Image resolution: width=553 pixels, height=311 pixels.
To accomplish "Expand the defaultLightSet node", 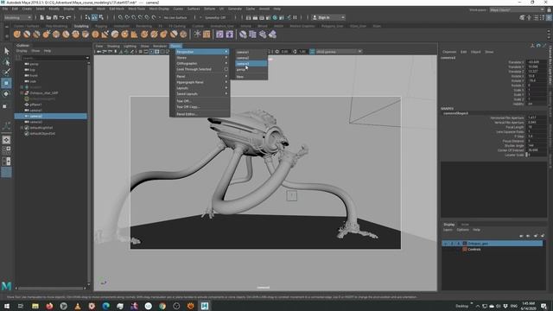I will [22, 128].
